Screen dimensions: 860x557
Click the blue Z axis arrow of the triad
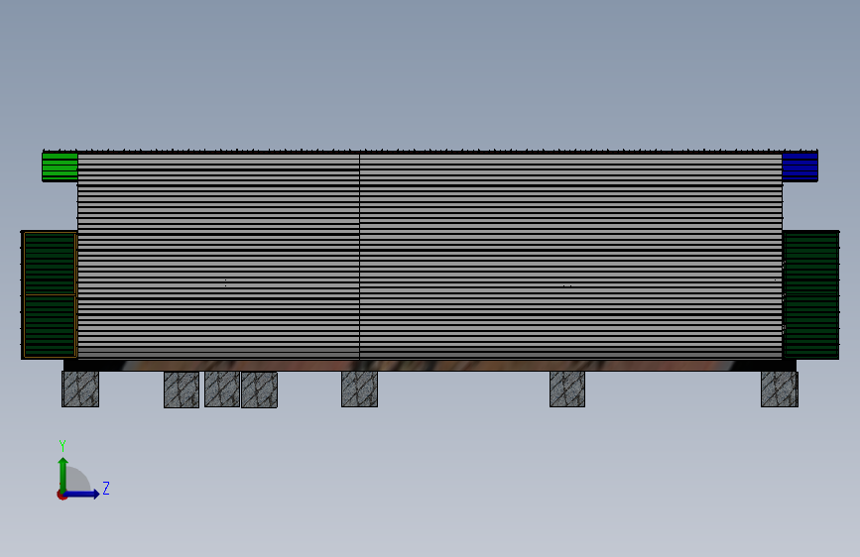click(x=82, y=495)
